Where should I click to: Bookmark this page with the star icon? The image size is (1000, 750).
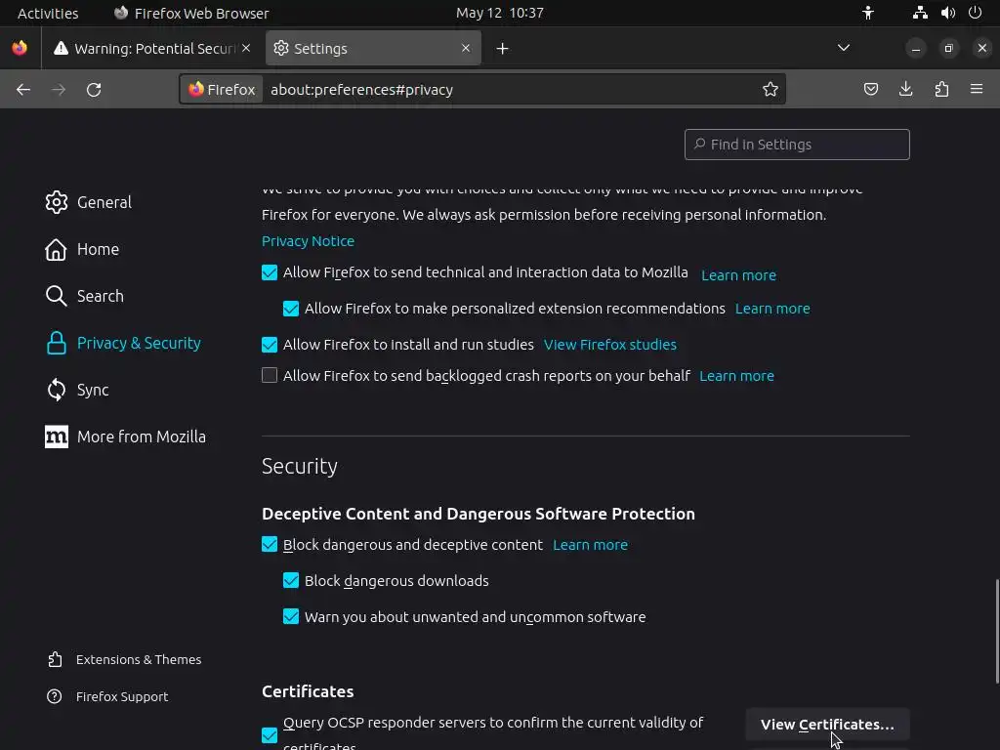tap(771, 90)
